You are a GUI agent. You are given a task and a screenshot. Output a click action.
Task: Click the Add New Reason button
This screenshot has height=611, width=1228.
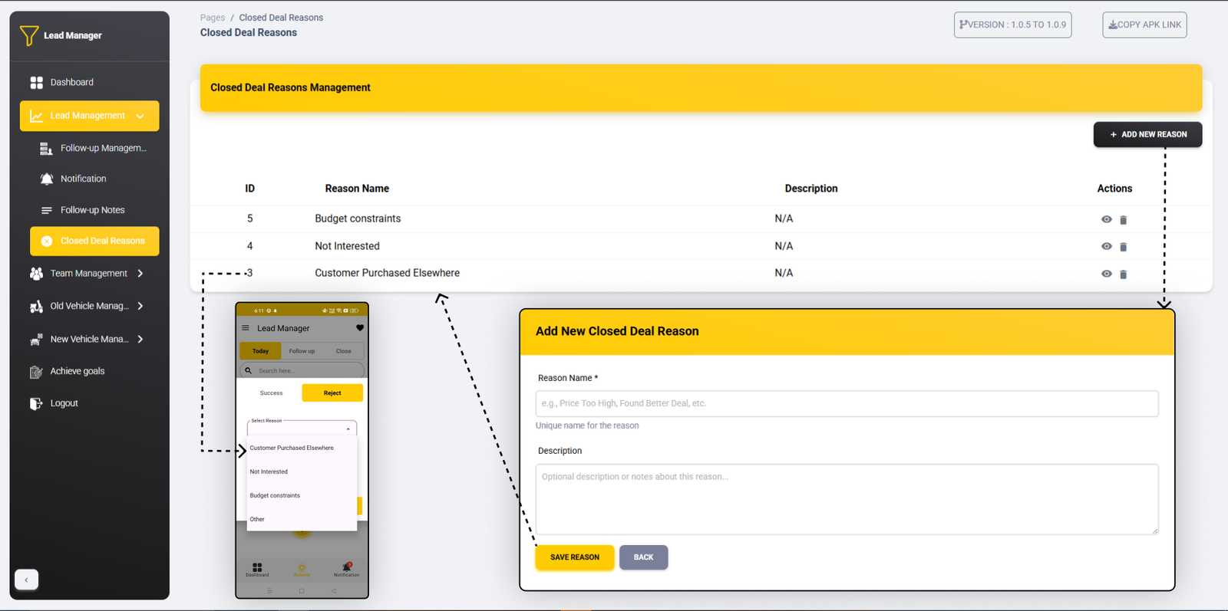(x=1147, y=134)
